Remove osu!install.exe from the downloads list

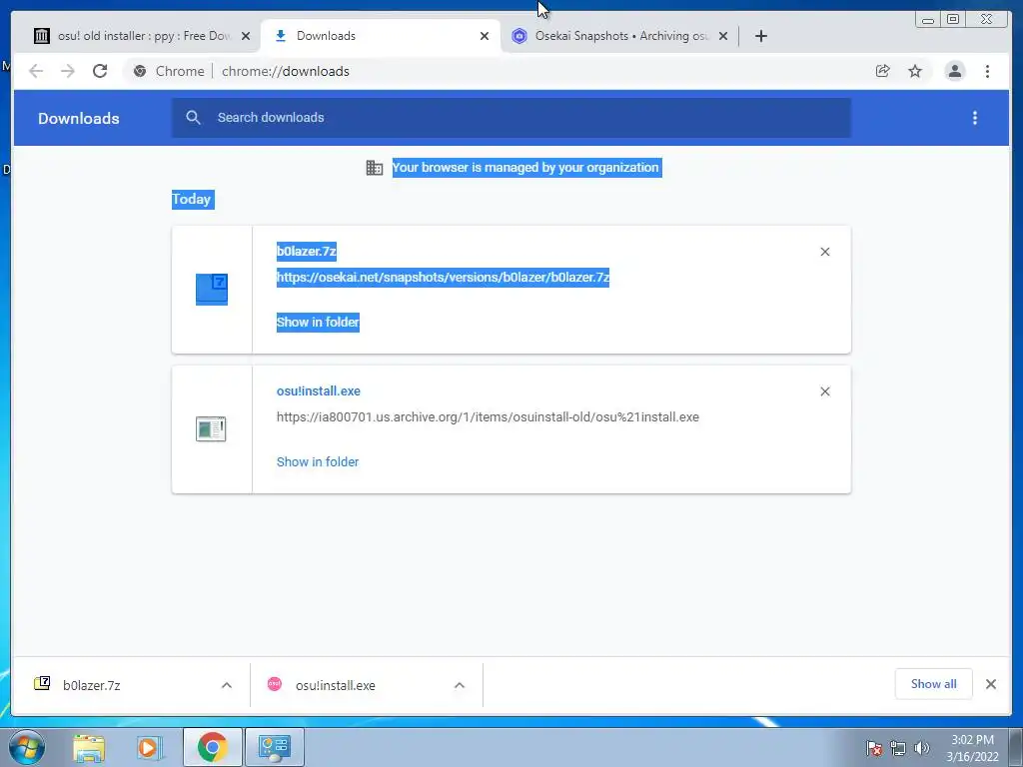point(825,391)
